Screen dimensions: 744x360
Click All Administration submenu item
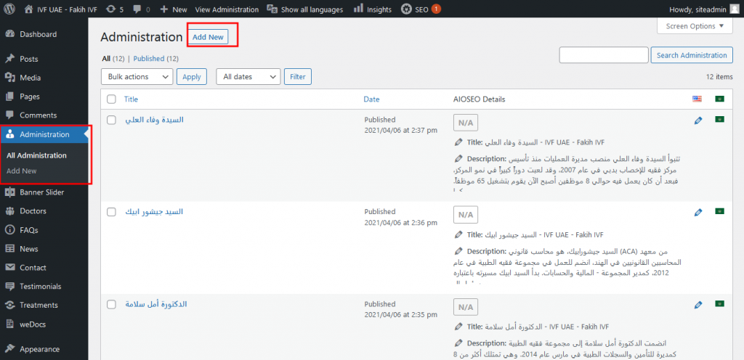(36, 155)
